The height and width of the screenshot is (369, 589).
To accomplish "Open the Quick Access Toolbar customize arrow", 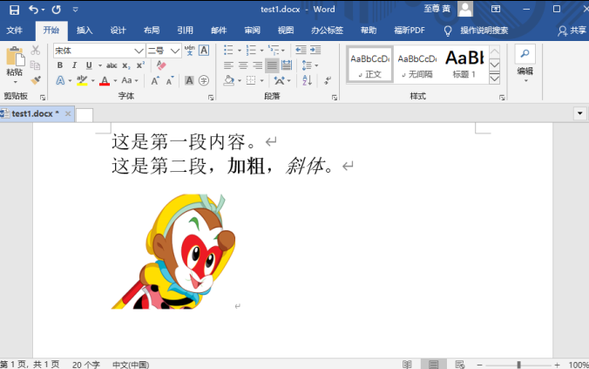I will pos(76,10).
